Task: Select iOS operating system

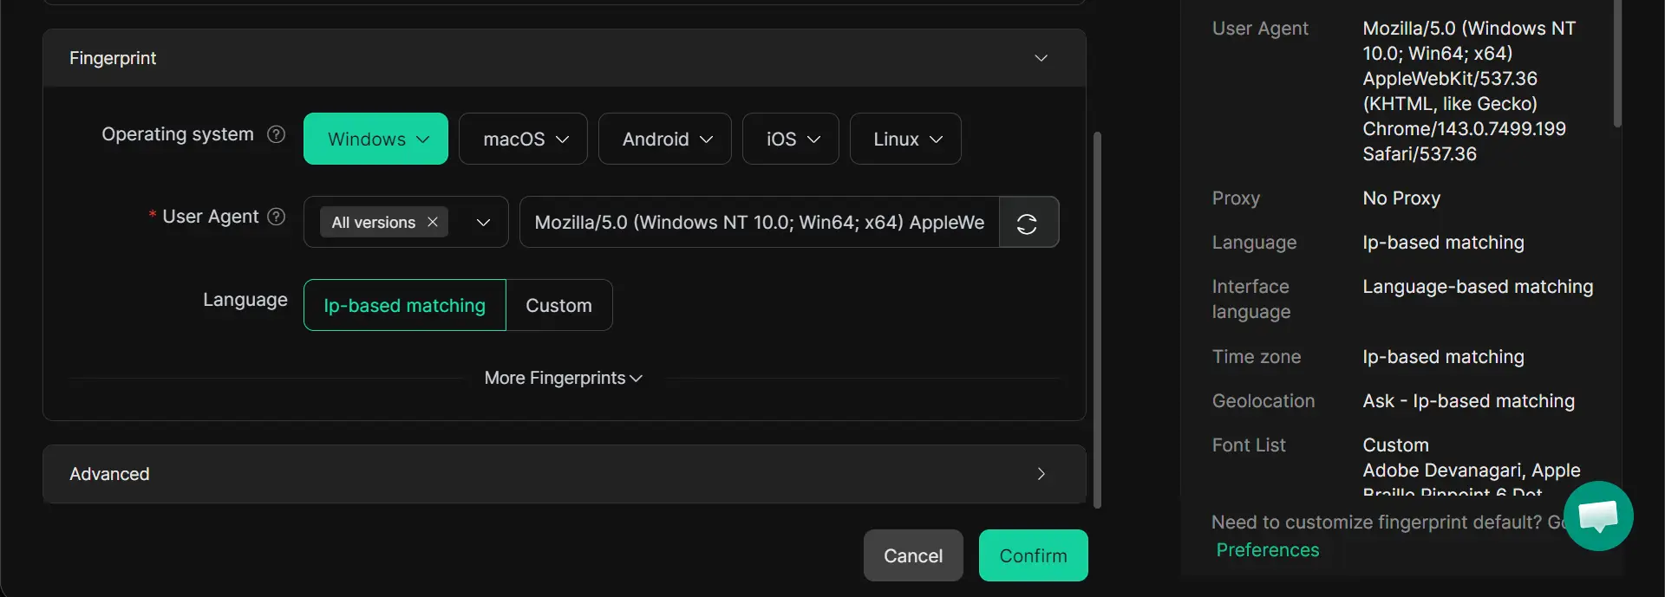Action: pyautogui.click(x=790, y=140)
